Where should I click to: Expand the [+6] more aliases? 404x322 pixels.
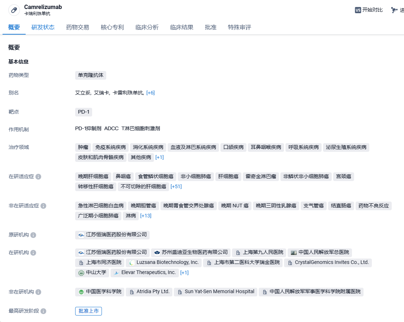pyautogui.click(x=150, y=93)
